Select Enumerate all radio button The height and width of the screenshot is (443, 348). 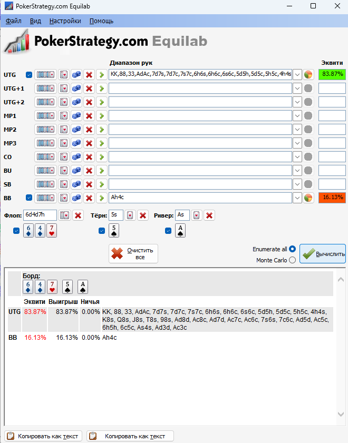(292, 249)
